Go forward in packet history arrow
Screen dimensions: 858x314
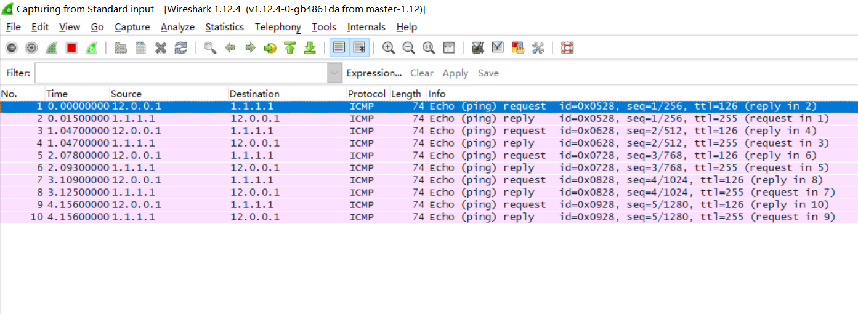[x=250, y=48]
